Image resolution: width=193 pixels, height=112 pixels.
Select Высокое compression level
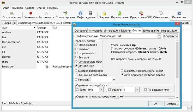point(76,49)
